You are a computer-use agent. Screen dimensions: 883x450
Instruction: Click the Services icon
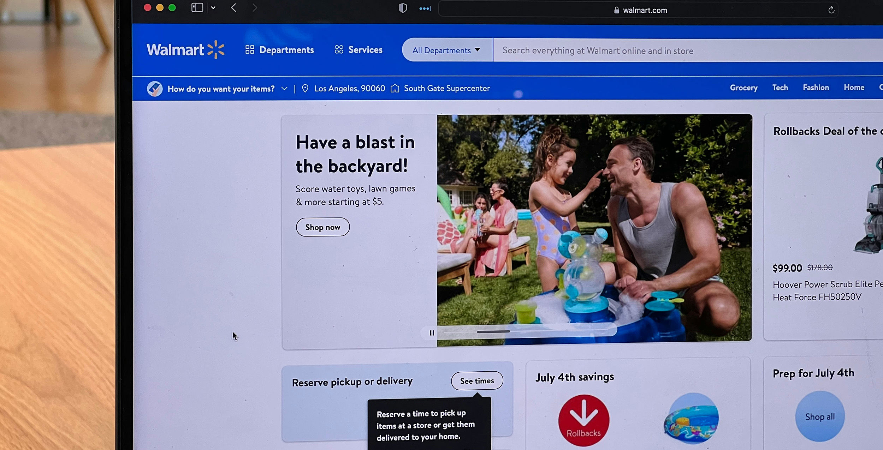pyautogui.click(x=338, y=50)
